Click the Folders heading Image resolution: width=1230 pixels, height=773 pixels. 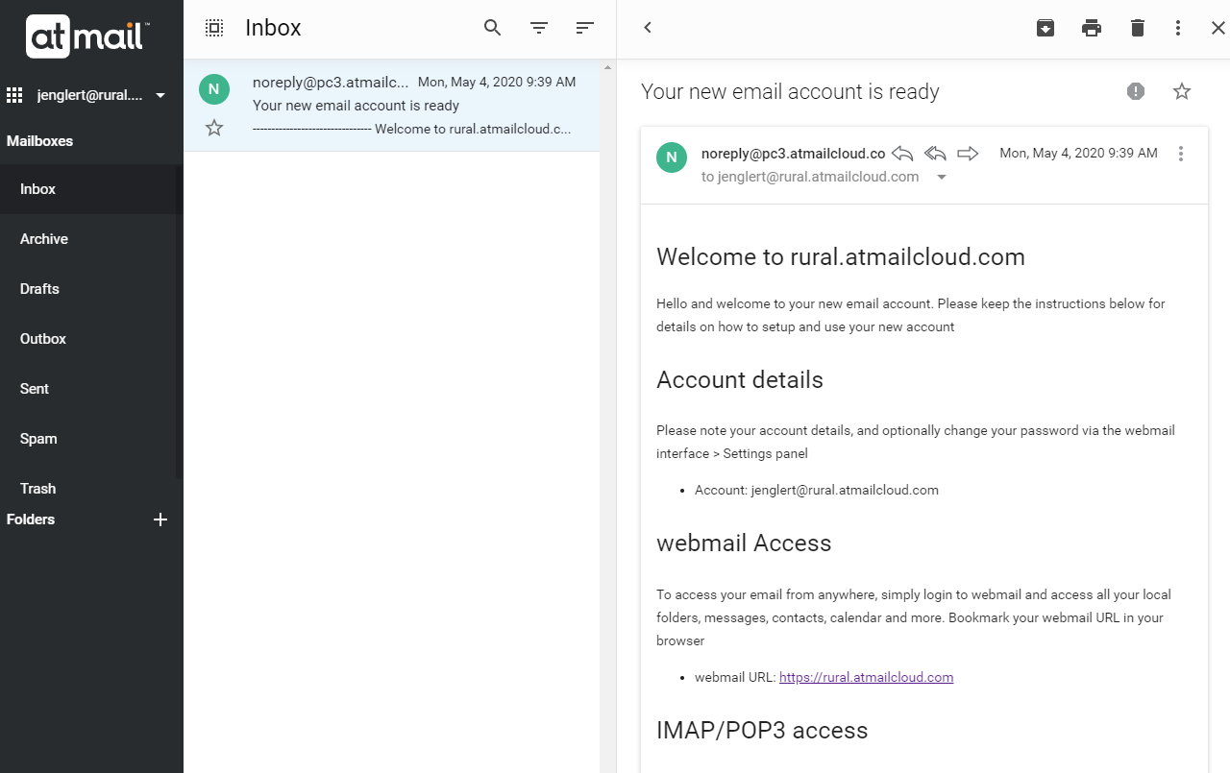pos(31,519)
